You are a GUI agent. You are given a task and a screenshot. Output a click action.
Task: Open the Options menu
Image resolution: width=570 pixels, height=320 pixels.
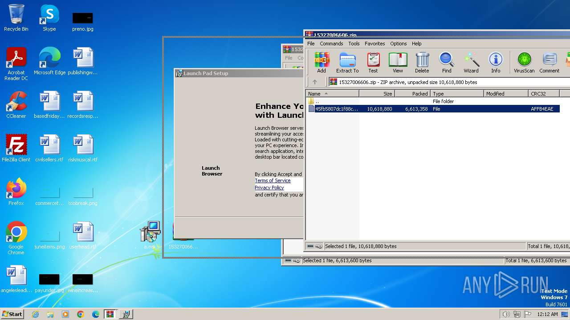point(399,44)
